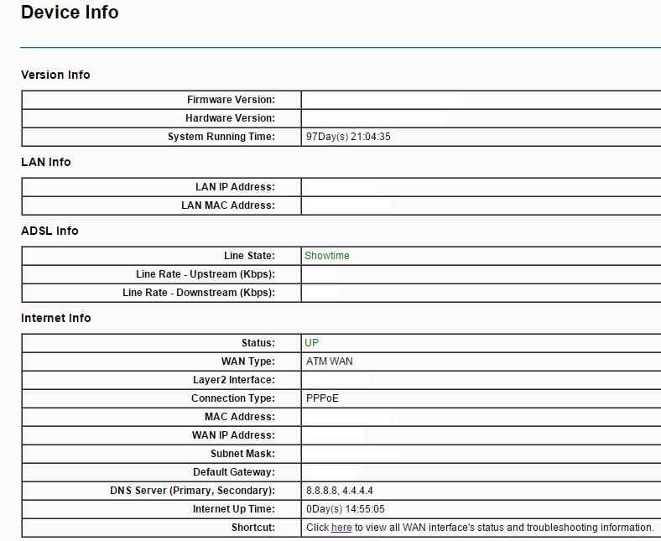Image resolution: width=661 pixels, height=541 pixels.
Task: Click the ADSL Info section heading
Action: click(49, 231)
